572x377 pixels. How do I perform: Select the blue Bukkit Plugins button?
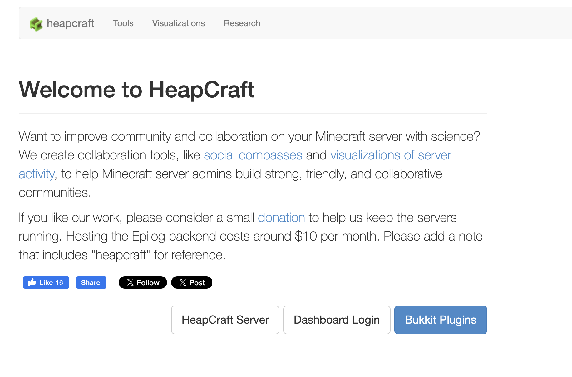point(440,320)
